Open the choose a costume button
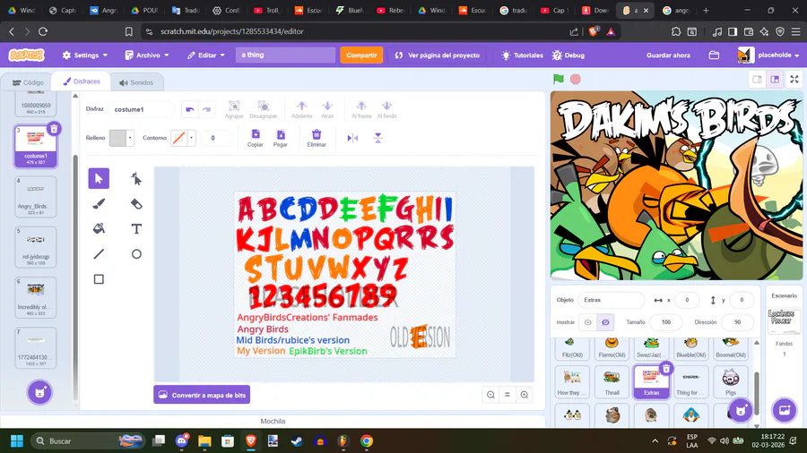807x453 pixels. coord(39,393)
